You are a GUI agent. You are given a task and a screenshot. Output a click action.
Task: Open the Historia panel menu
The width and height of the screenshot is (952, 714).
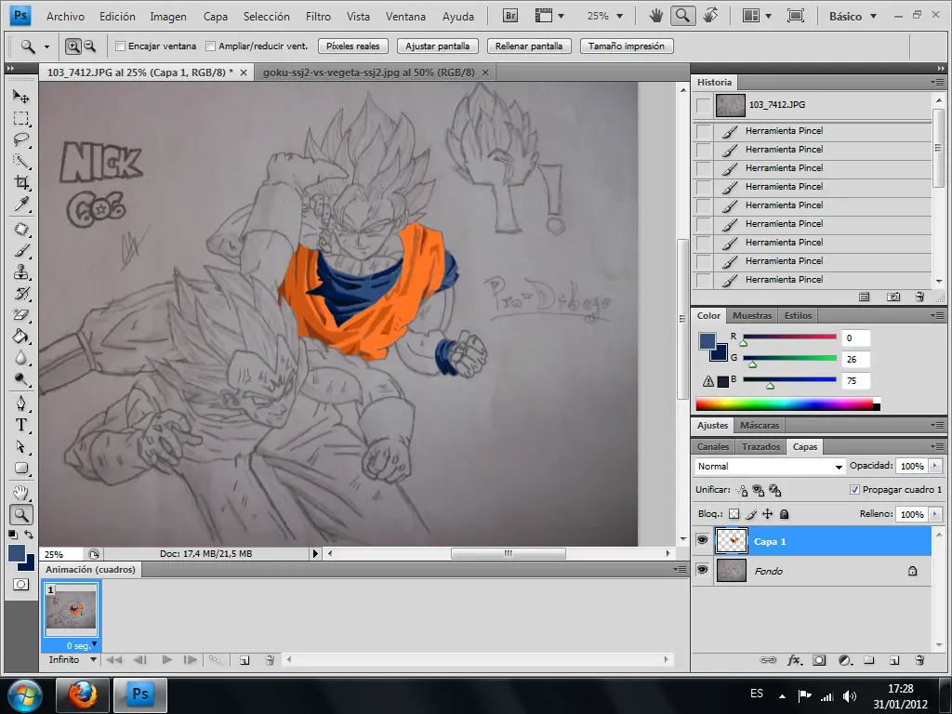click(937, 82)
